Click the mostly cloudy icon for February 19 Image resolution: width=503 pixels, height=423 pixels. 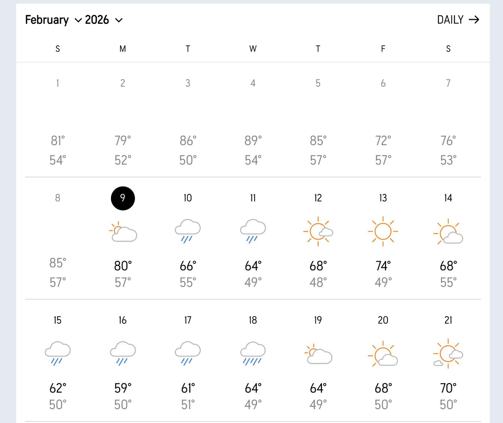318,354
